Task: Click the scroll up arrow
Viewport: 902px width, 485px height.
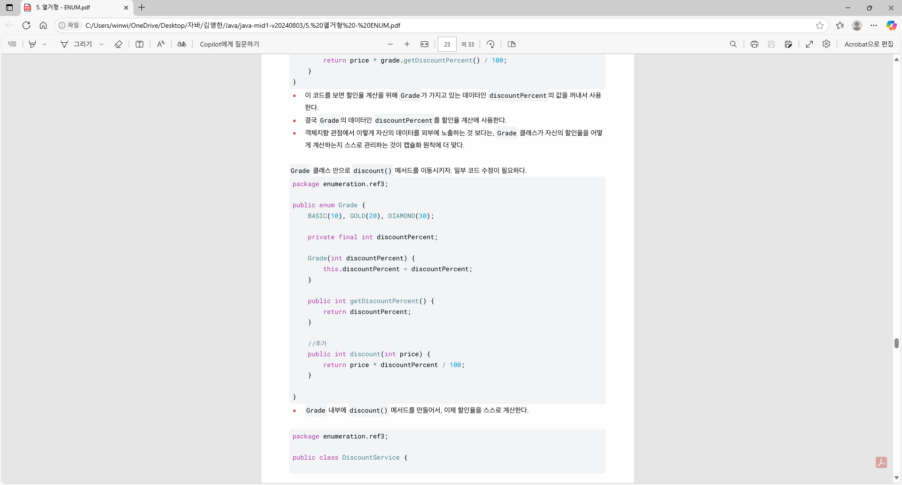Action: tap(896, 59)
